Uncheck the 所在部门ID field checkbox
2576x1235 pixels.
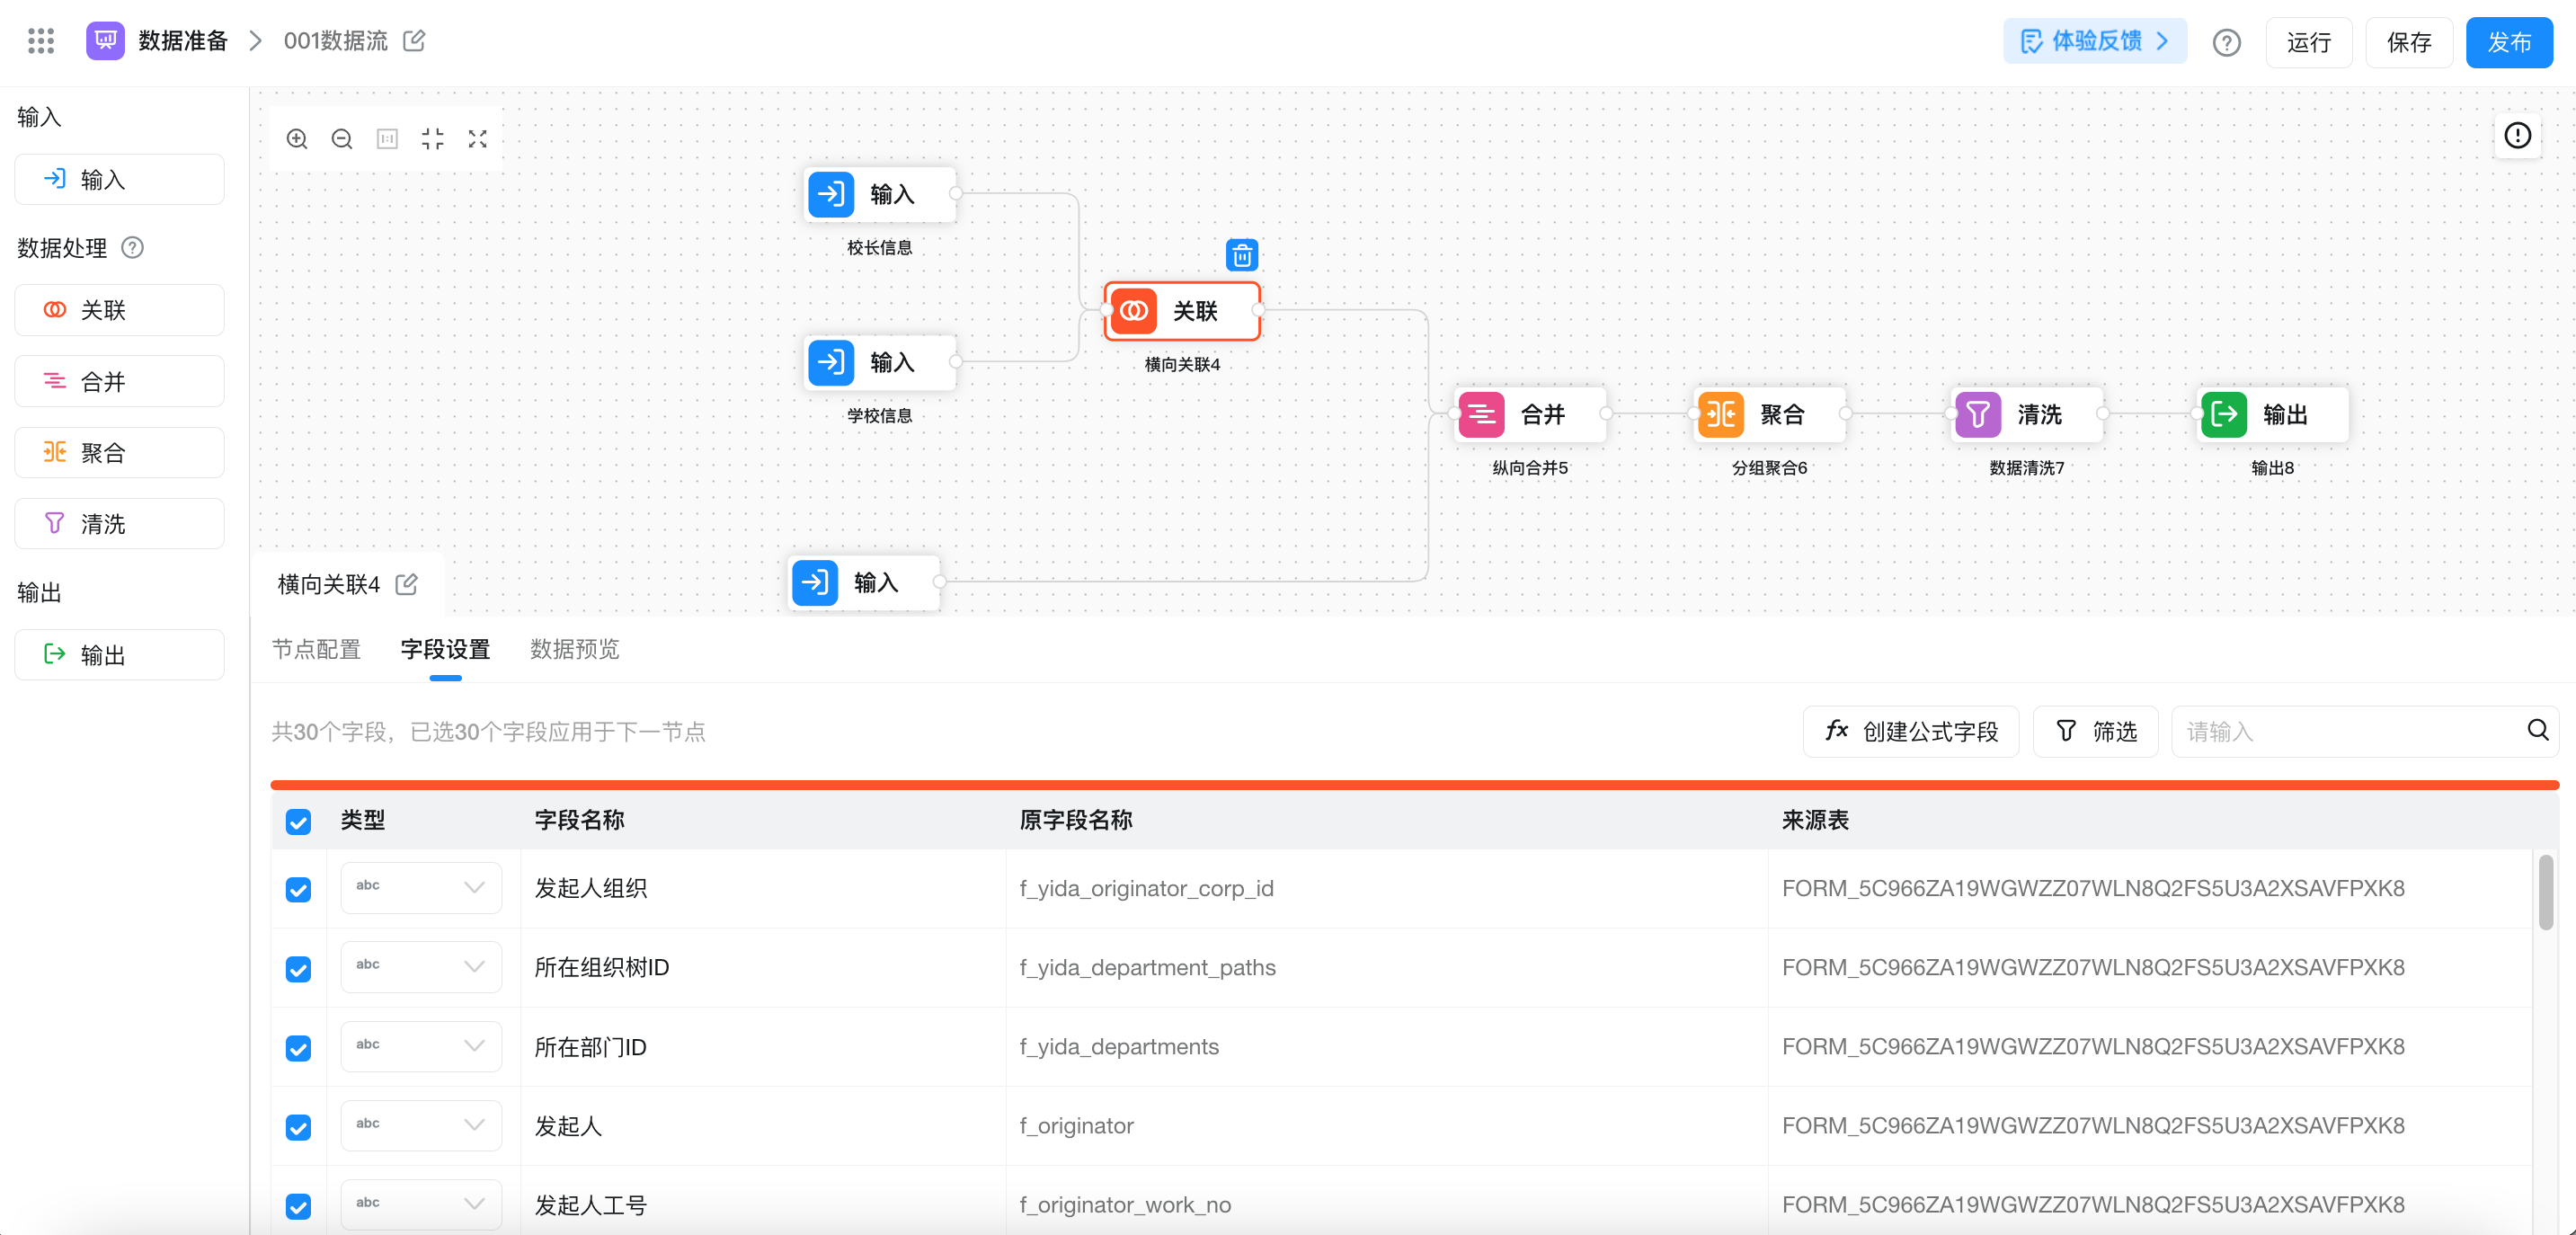click(298, 1047)
